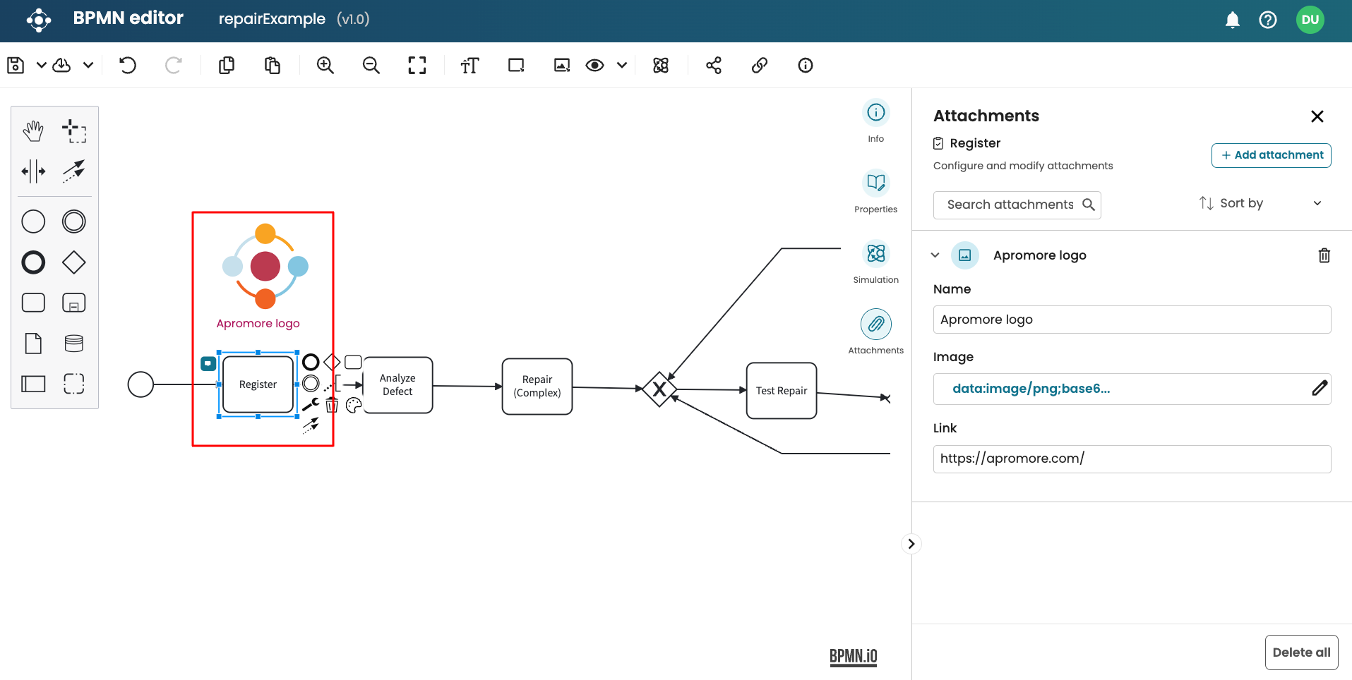The image size is (1352, 680).
Task: Click the zoom in magnifier icon
Action: [325, 66]
